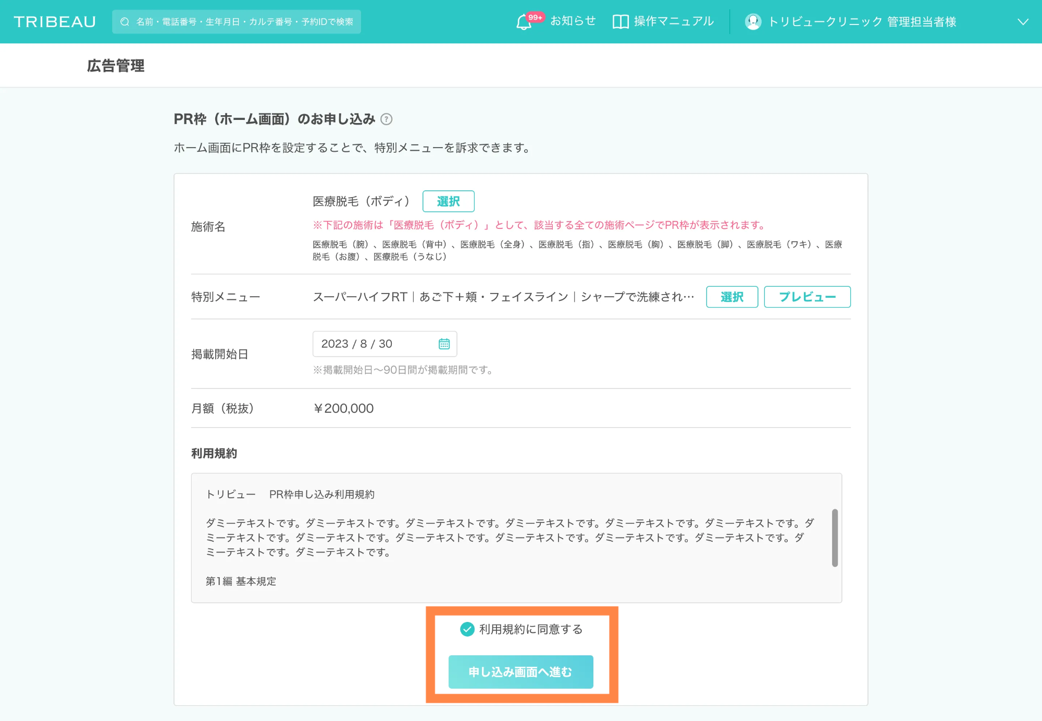The image size is (1042, 721).
Task: Click the プレビュー button
Action: click(x=807, y=297)
